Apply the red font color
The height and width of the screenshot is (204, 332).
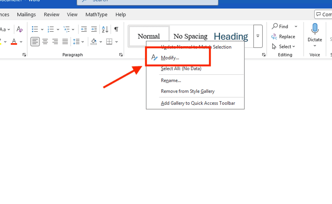(x=14, y=42)
